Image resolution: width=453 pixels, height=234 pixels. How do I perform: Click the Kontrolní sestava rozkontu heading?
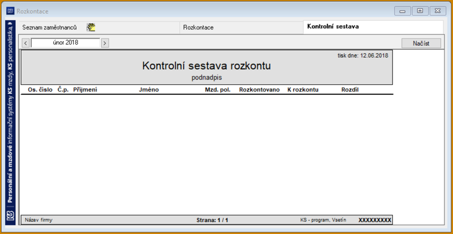tap(207, 66)
